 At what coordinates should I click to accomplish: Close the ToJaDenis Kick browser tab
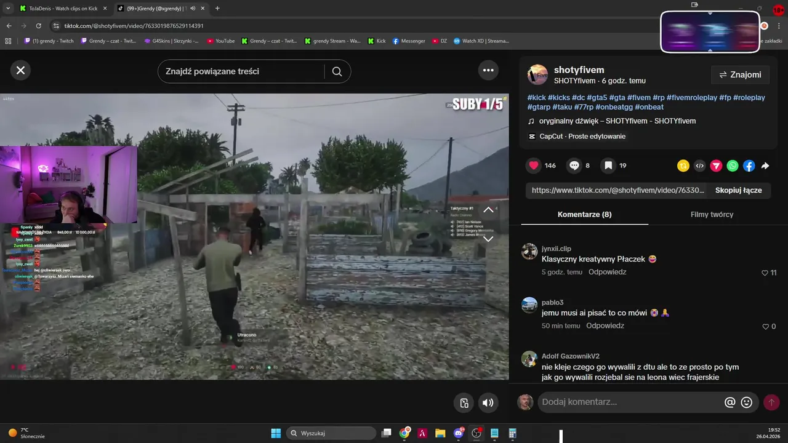coord(104,9)
